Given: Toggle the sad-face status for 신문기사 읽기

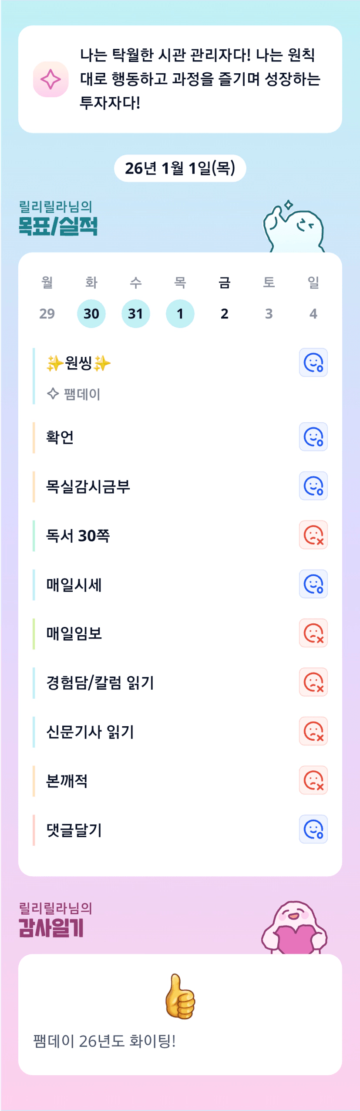Looking at the screenshot, I should tap(313, 731).
